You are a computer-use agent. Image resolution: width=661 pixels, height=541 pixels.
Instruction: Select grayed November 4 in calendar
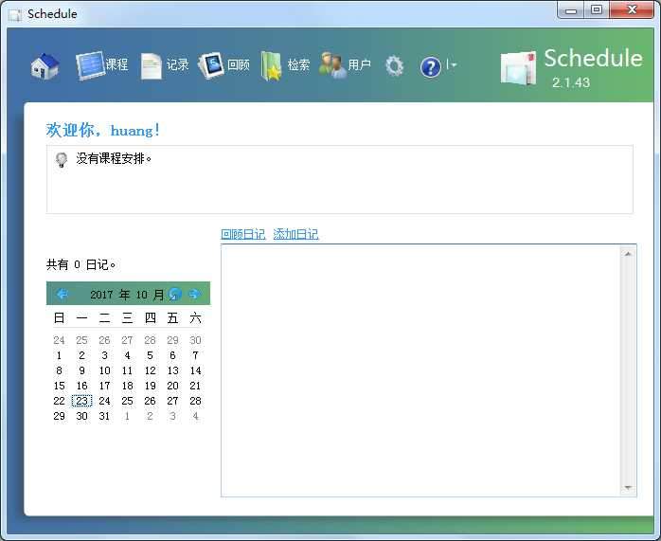pyautogui.click(x=195, y=416)
